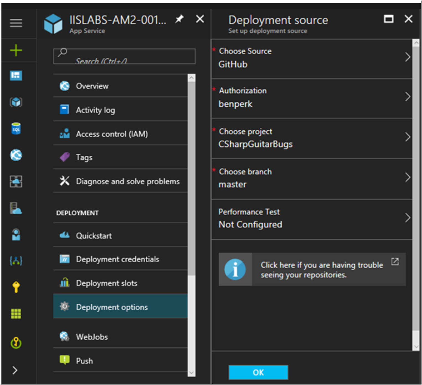Click the Deployment source blade title
The width and height of the screenshot is (422, 385).
(x=278, y=20)
